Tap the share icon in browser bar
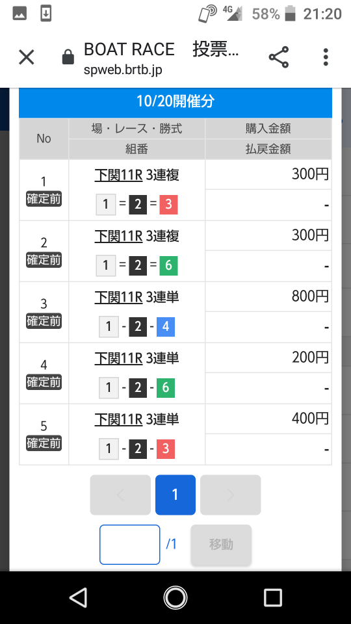The image size is (351, 624). [x=279, y=57]
